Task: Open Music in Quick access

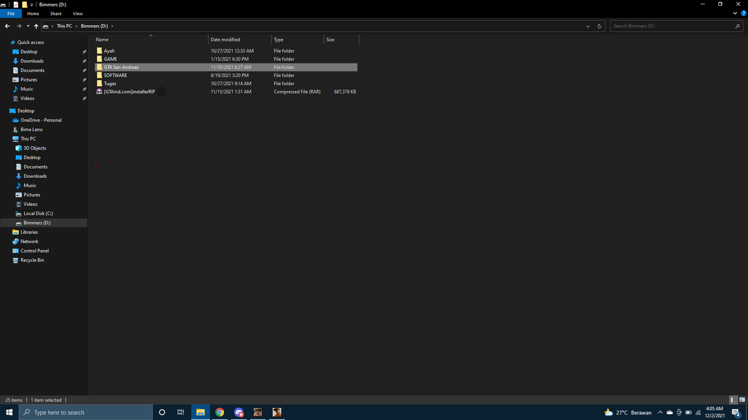Action: tap(27, 89)
